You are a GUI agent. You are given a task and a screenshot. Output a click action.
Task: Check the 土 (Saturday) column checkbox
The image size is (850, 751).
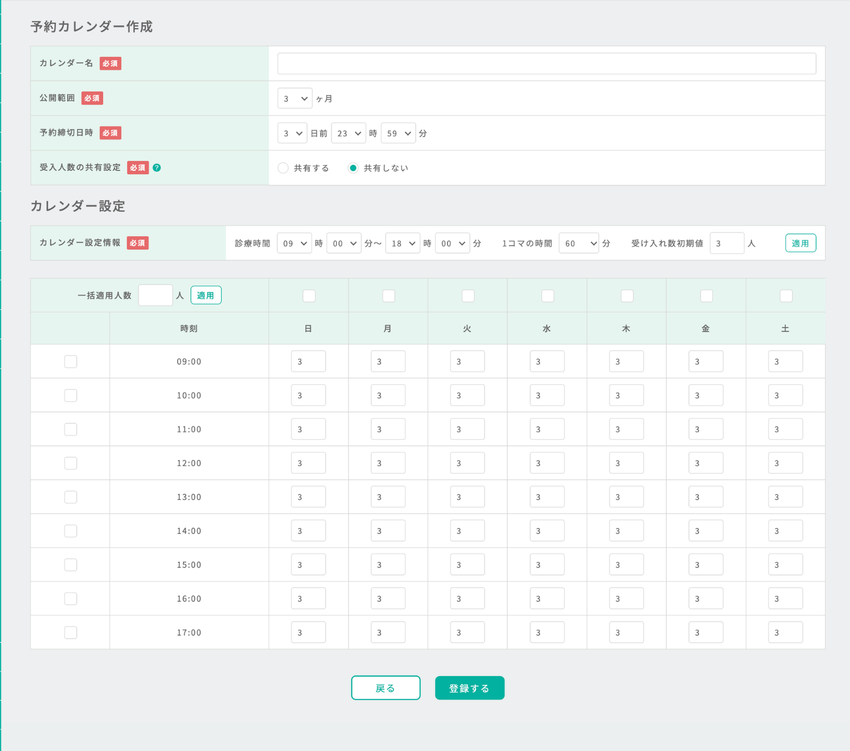tap(786, 296)
